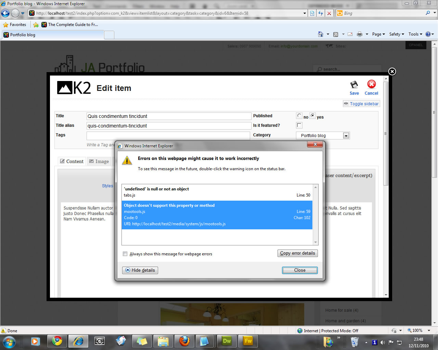Launch Google Chrome from taskbar
The width and height of the screenshot is (438, 350).
point(57,341)
